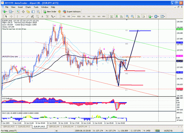Expand the New Chart dropdown arrow
This screenshot has height=133, width=184.
click(7, 12)
